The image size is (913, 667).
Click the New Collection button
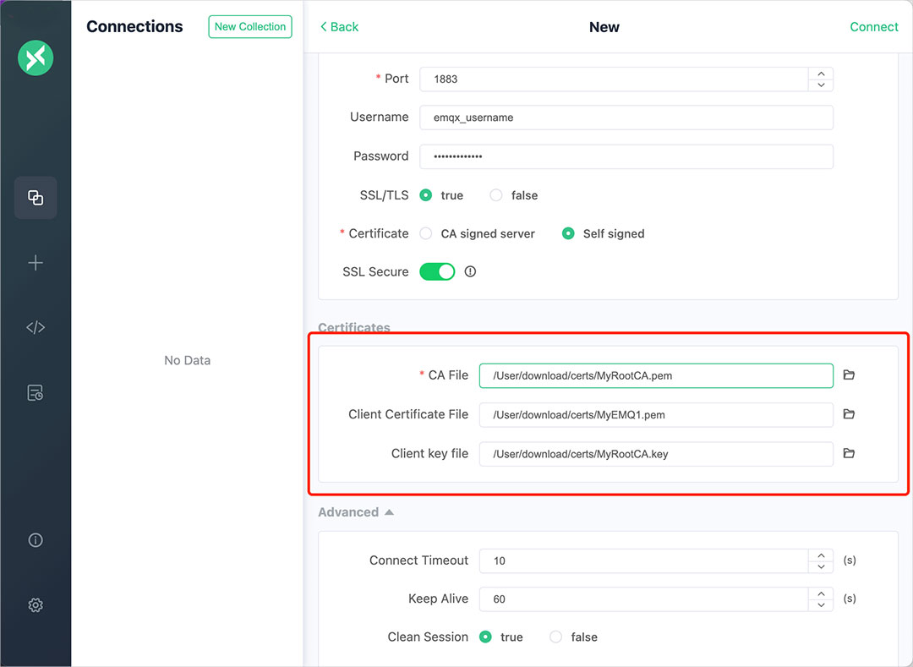tap(249, 27)
